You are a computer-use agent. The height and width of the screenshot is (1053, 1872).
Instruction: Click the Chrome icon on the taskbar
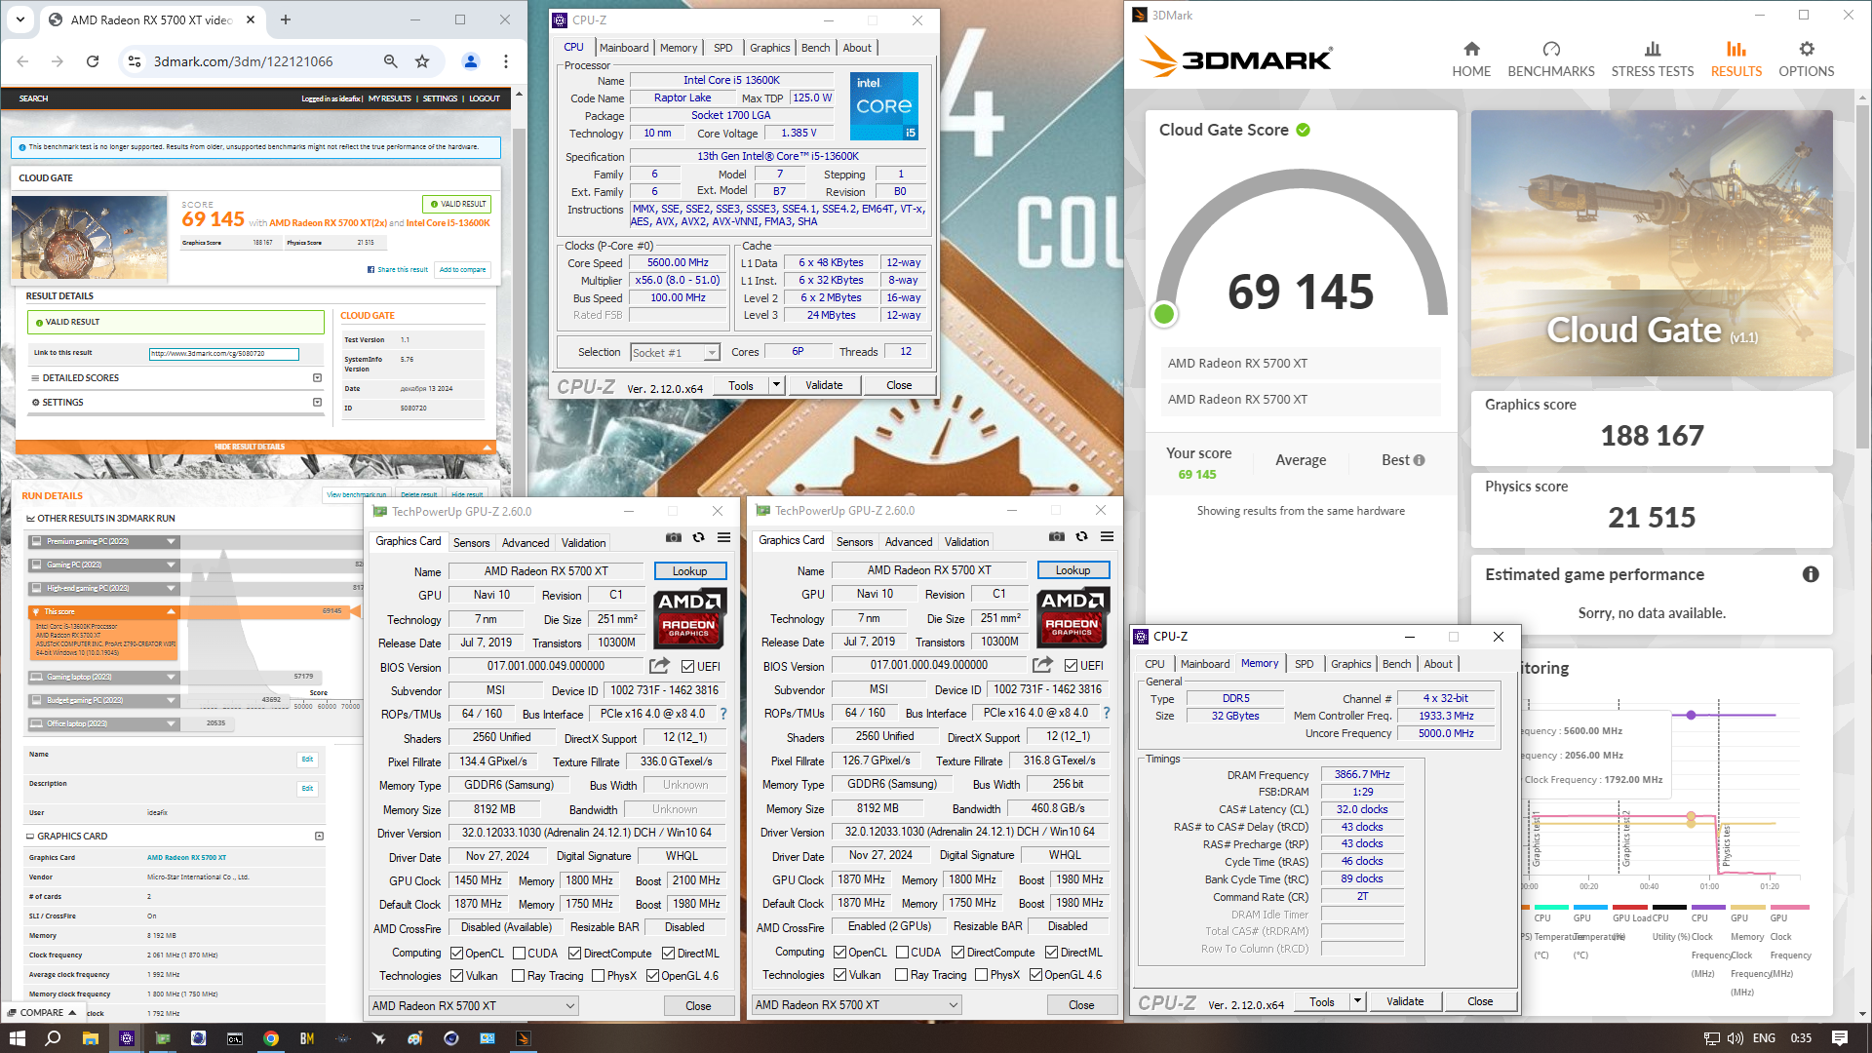[x=271, y=1038]
